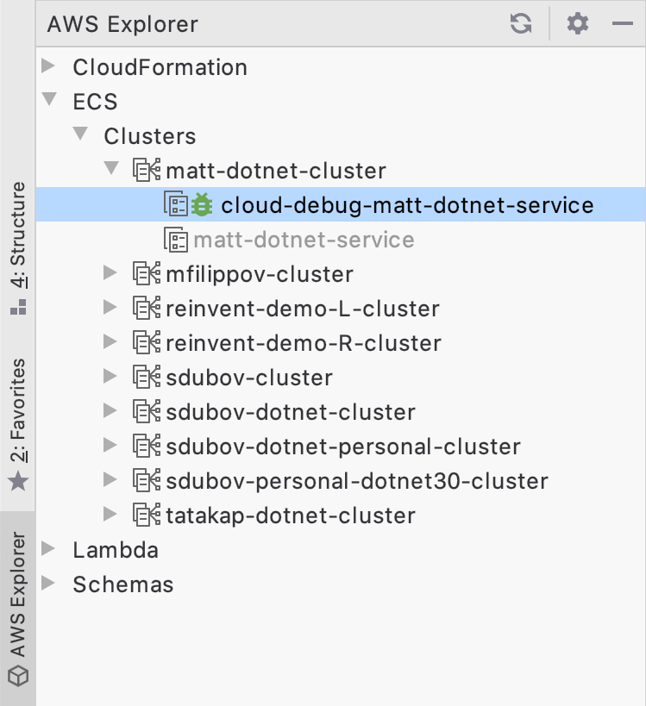Screen dimensions: 646x706
Task: Select the Schemas label
Action: [123, 584]
